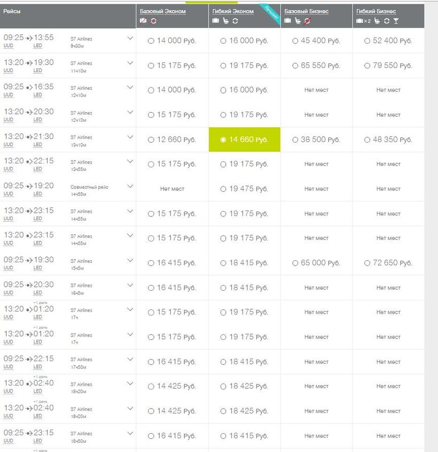438x452 pixels.
Task: Select 18 415 Руб. for 09:25→23:15 flight
Action: point(223,436)
